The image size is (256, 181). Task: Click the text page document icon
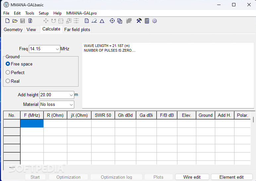tap(87, 21)
